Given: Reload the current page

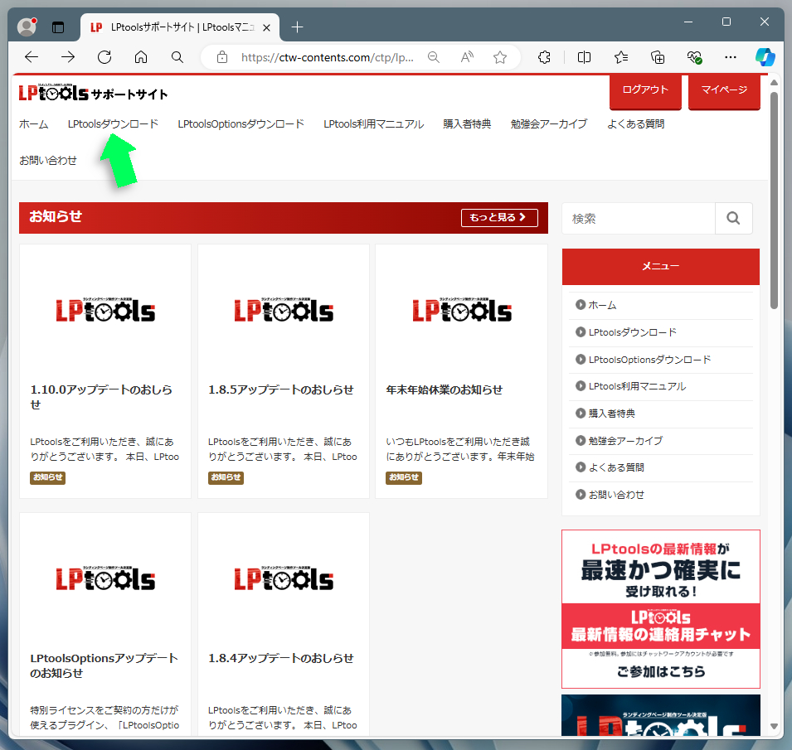Looking at the screenshot, I should click(104, 57).
